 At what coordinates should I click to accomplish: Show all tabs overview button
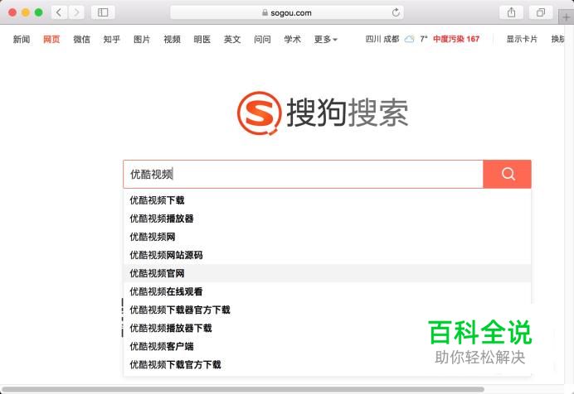(541, 12)
